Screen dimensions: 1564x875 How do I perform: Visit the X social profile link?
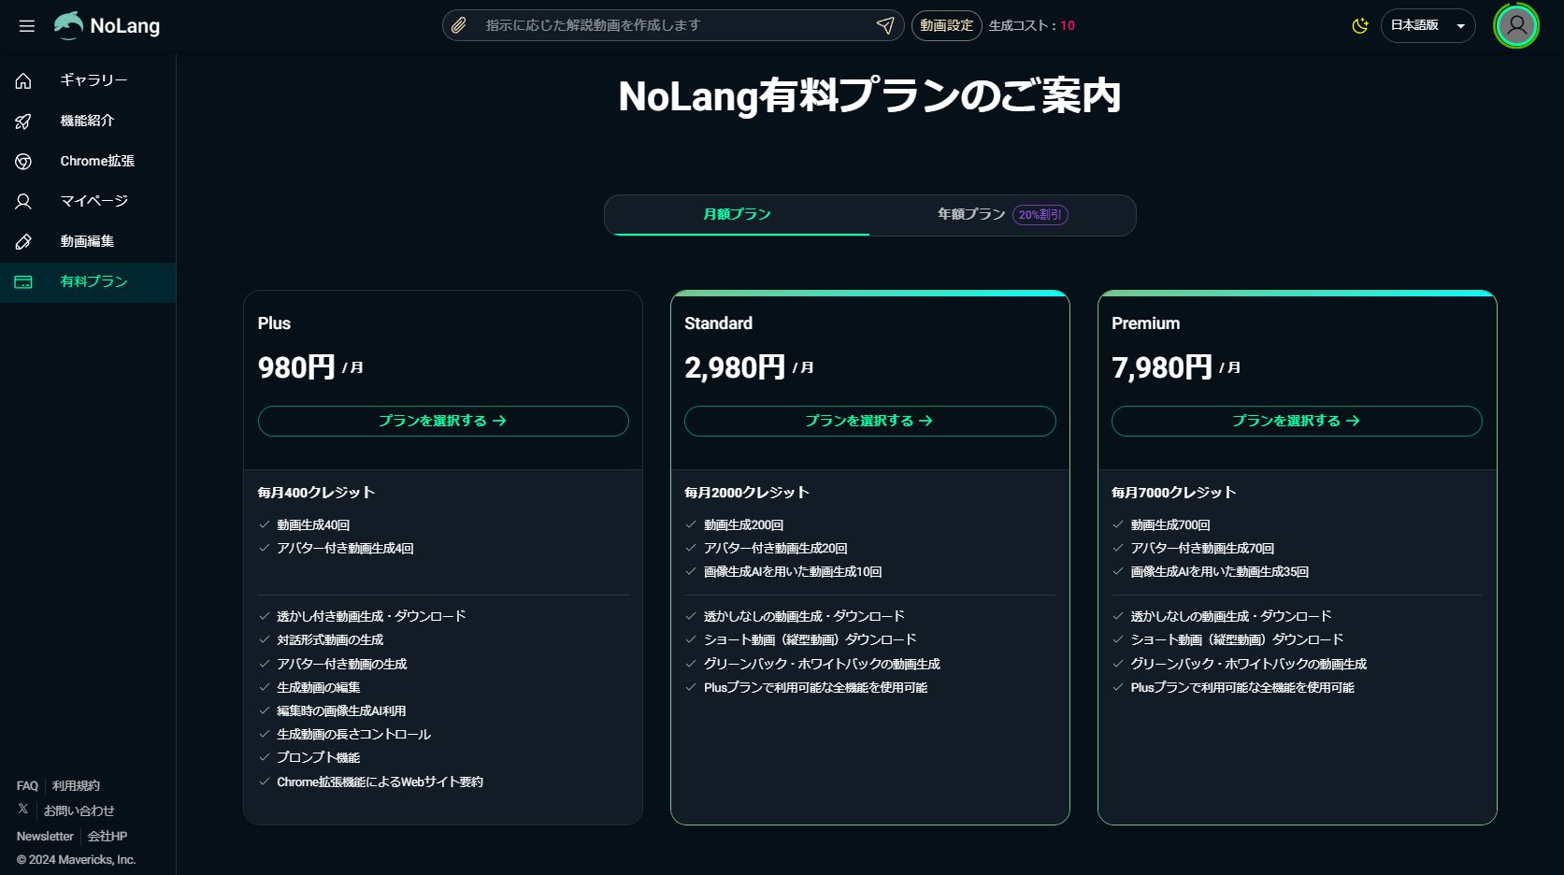[x=21, y=810]
